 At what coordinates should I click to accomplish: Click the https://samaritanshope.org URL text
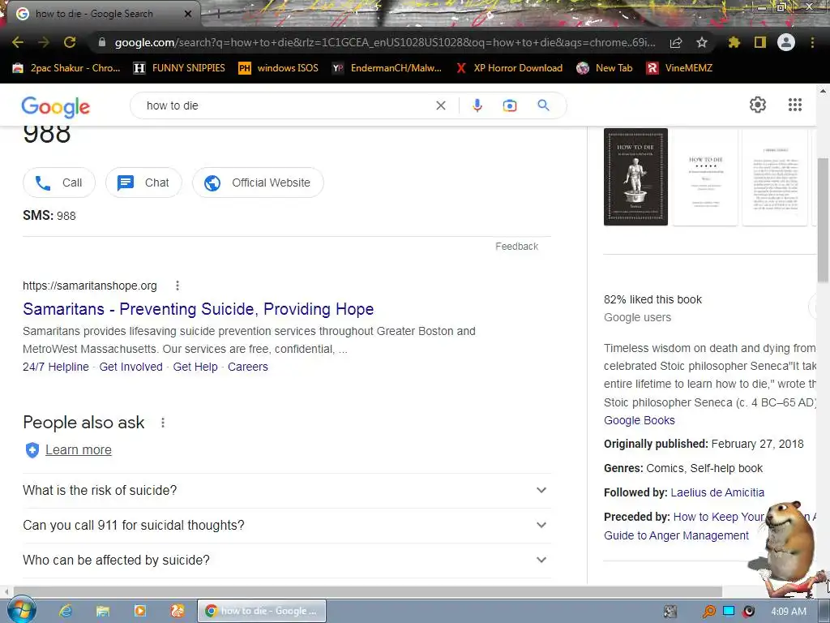90,286
